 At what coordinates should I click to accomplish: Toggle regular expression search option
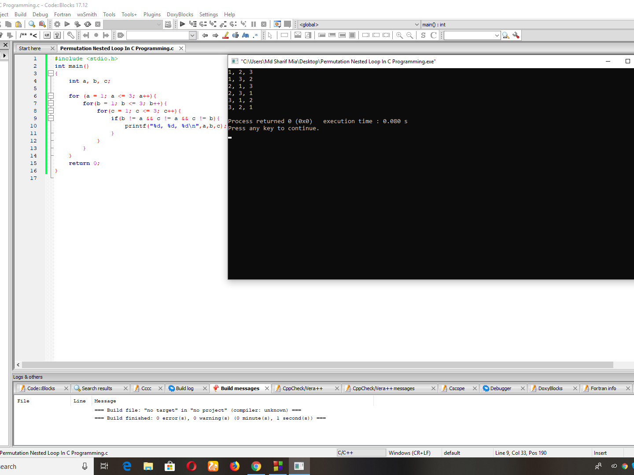[255, 35]
